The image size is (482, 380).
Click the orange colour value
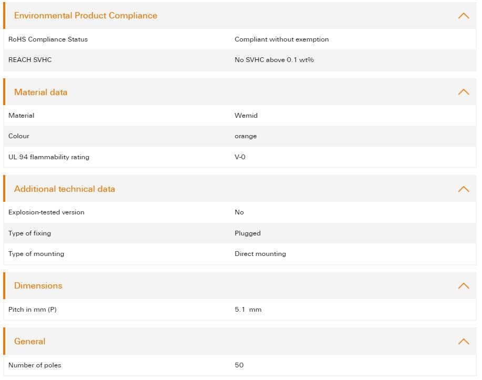pyautogui.click(x=245, y=136)
